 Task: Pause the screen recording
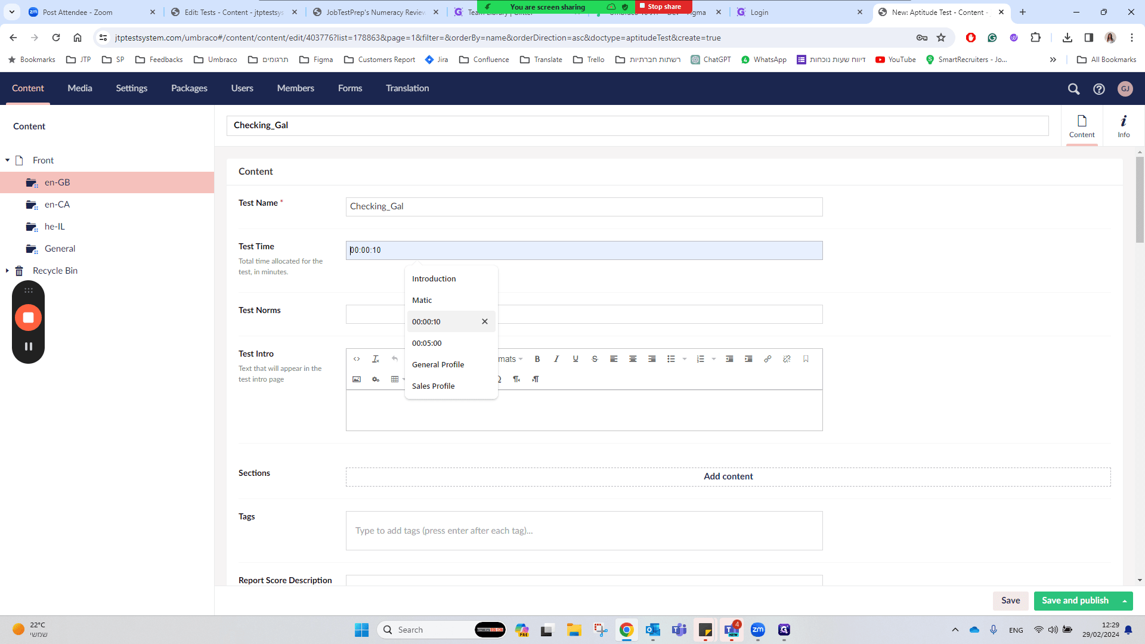28,346
